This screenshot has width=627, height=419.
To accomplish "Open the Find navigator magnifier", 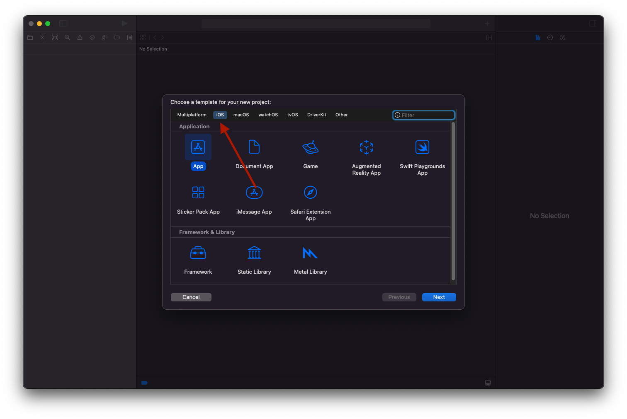I will point(67,38).
